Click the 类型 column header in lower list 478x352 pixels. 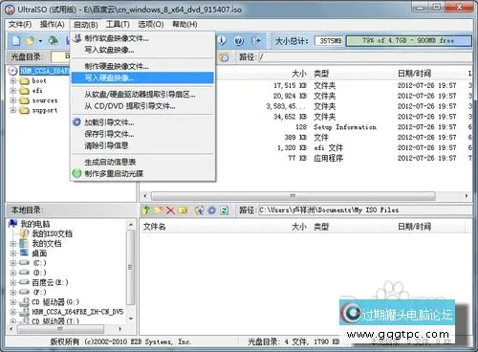(x=321, y=227)
